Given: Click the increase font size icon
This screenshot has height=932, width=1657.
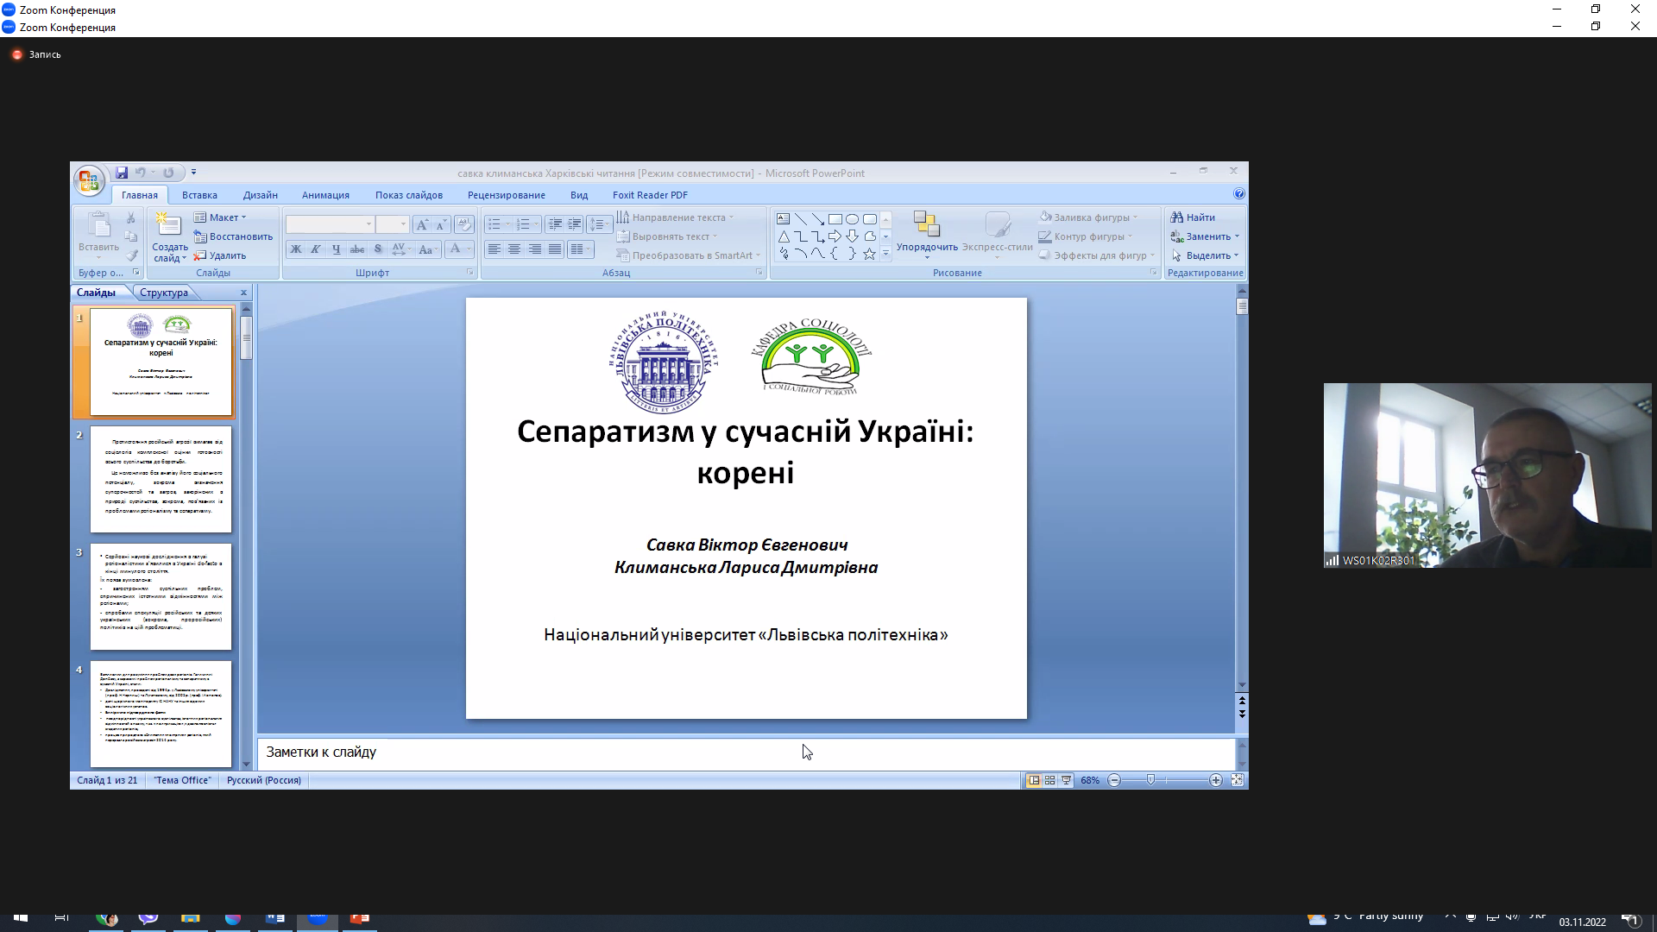Looking at the screenshot, I should click(x=422, y=224).
